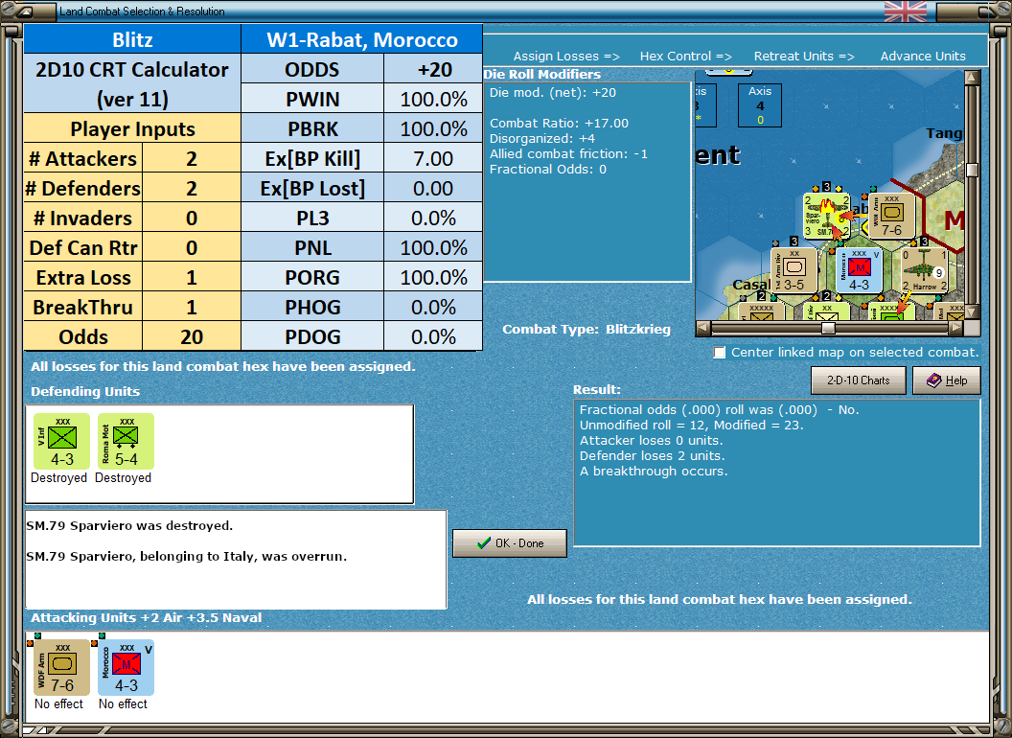Click 'A breakthrough occurs.' result line

pyautogui.click(x=654, y=472)
